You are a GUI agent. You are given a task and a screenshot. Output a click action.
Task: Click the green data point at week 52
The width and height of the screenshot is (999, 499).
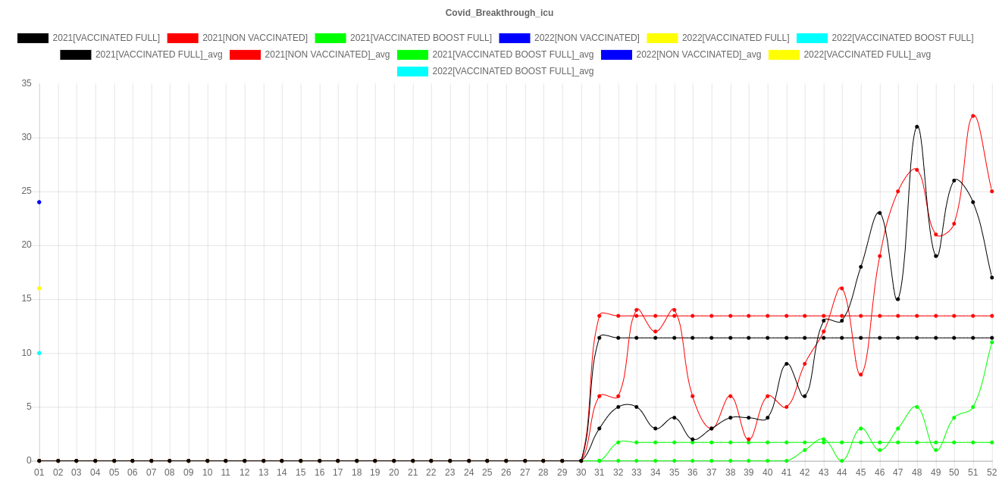tap(991, 342)
